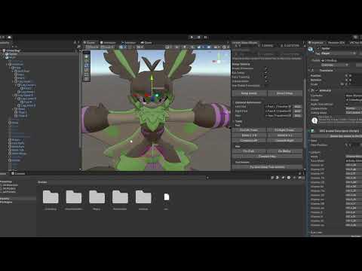Click the Compute Hips button
362x271 pixels.
(x=267, y=157)
